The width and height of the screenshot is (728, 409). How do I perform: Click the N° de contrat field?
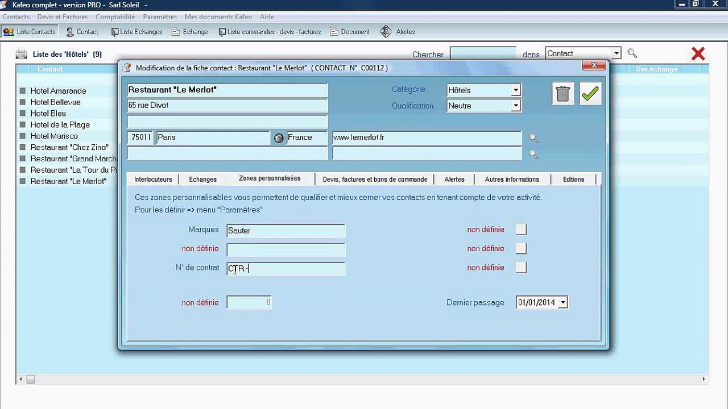click(286, 269)
